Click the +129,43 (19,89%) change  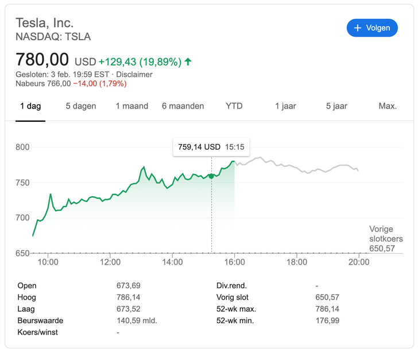[x=140, y=62]
